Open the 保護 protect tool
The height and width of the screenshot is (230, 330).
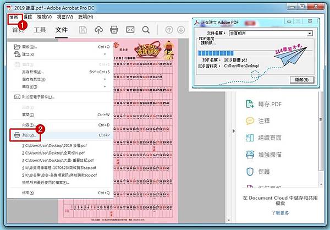pos(258,172)
